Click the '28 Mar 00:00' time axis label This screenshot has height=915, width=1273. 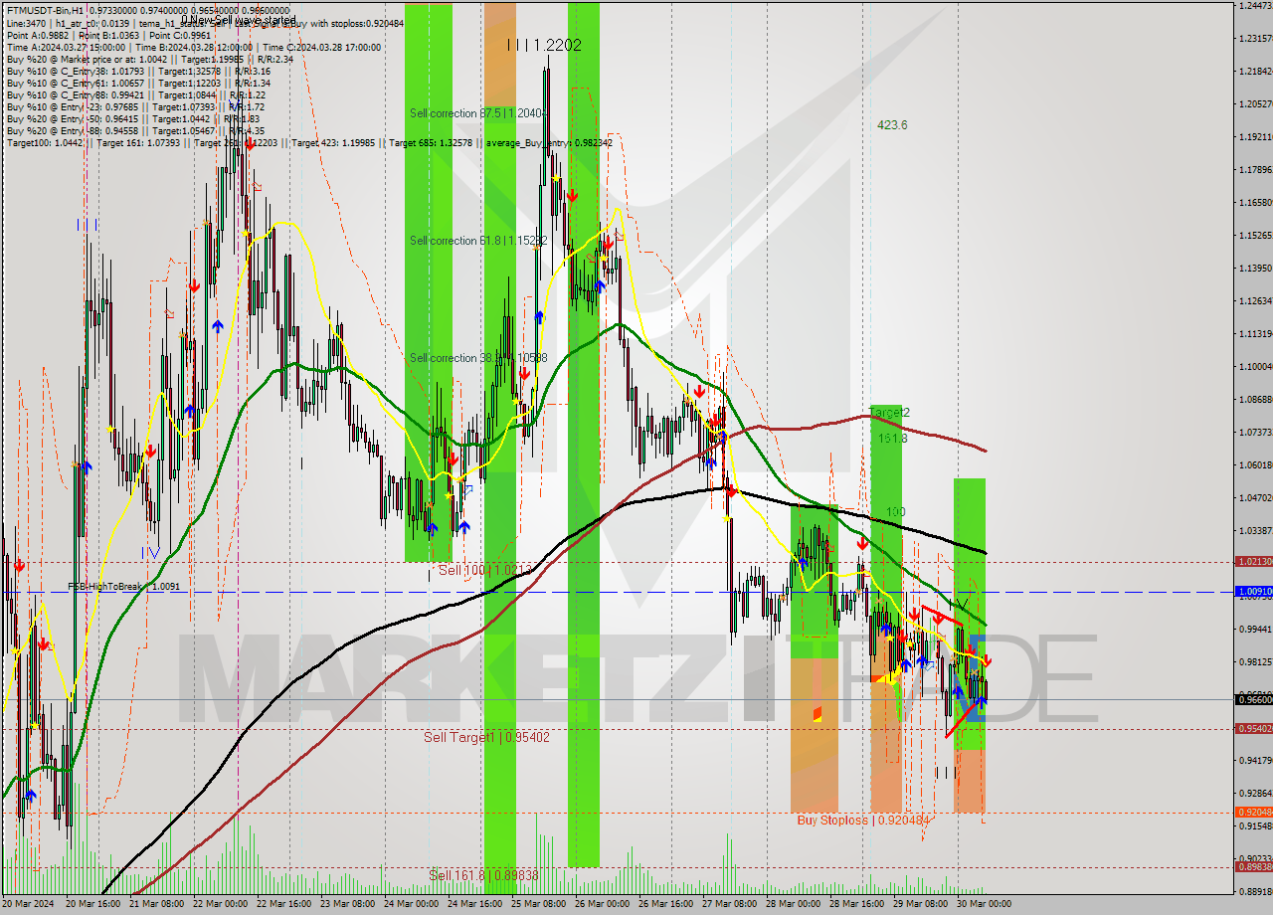[793, 904]
